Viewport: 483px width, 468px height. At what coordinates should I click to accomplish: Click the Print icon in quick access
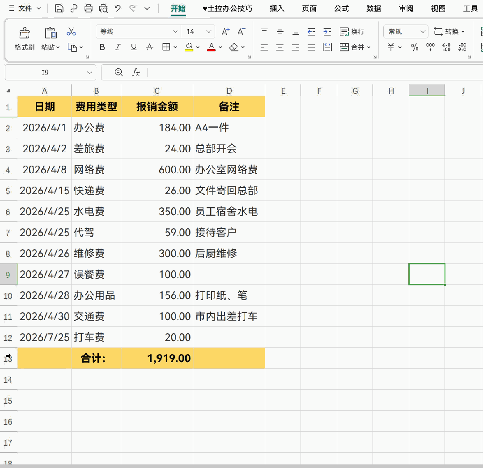point(89,8)
